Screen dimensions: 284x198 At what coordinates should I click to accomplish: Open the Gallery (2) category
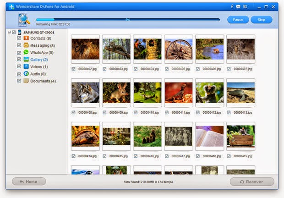[x=39, y=60]
